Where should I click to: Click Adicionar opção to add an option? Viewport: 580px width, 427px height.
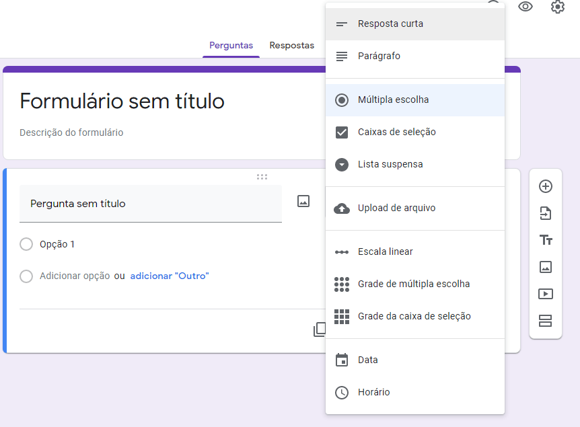(71, 276)
